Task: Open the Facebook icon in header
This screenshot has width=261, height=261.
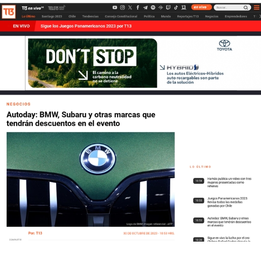Action: (x=138, y=8)
